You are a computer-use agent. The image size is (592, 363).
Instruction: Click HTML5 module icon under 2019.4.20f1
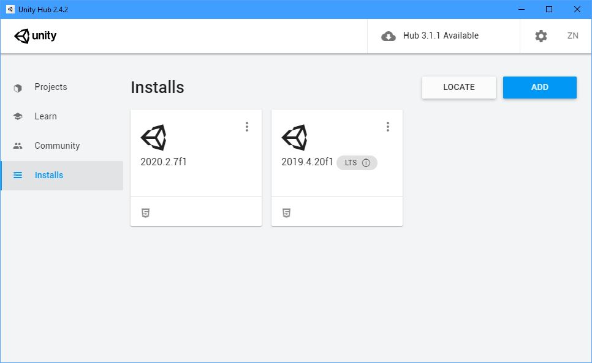click(286, 213)
